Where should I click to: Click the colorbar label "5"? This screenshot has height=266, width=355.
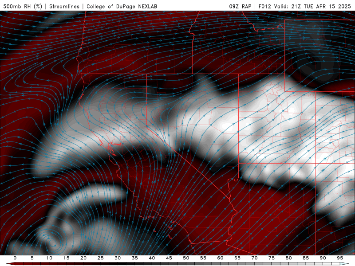click(32, 258)
